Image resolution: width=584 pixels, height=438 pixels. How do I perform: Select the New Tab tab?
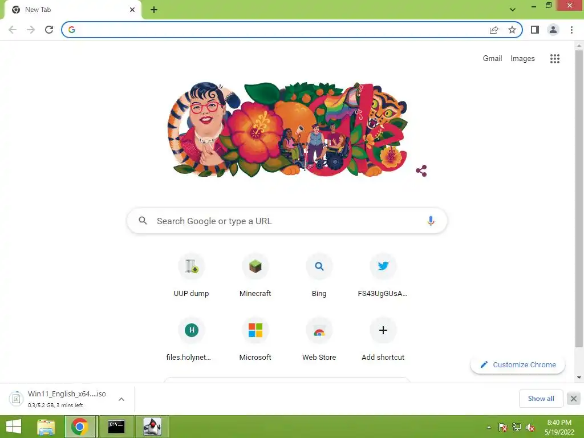pyautogui.click(x=72, y=10)
